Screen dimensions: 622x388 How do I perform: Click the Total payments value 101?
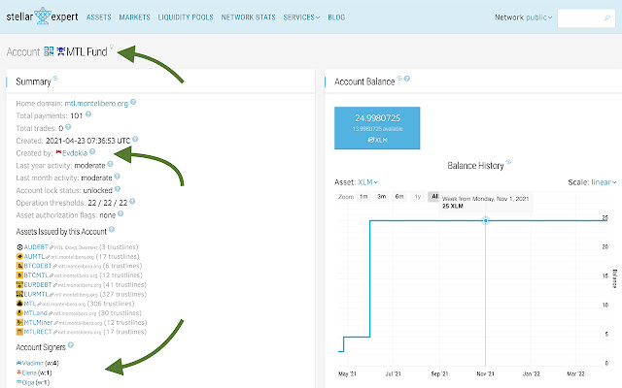point(76,115)
